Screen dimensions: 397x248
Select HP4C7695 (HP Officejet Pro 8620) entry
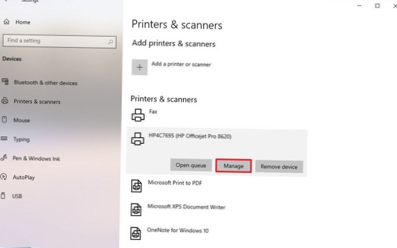click(190, 136)
